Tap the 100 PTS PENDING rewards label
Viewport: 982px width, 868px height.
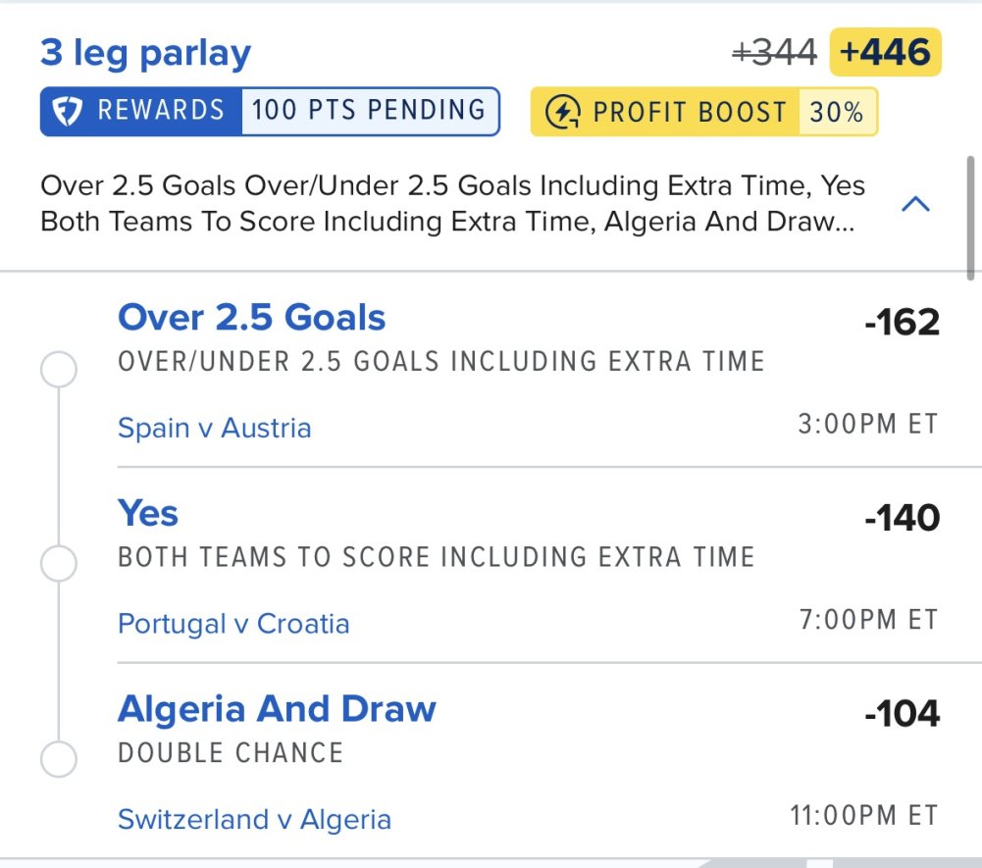click(369, 110)
